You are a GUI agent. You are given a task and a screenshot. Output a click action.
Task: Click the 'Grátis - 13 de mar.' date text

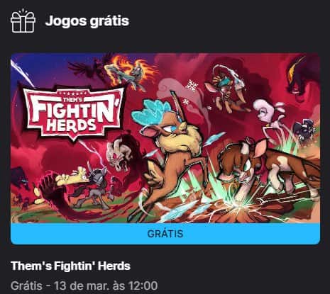(x=84, y=285)
